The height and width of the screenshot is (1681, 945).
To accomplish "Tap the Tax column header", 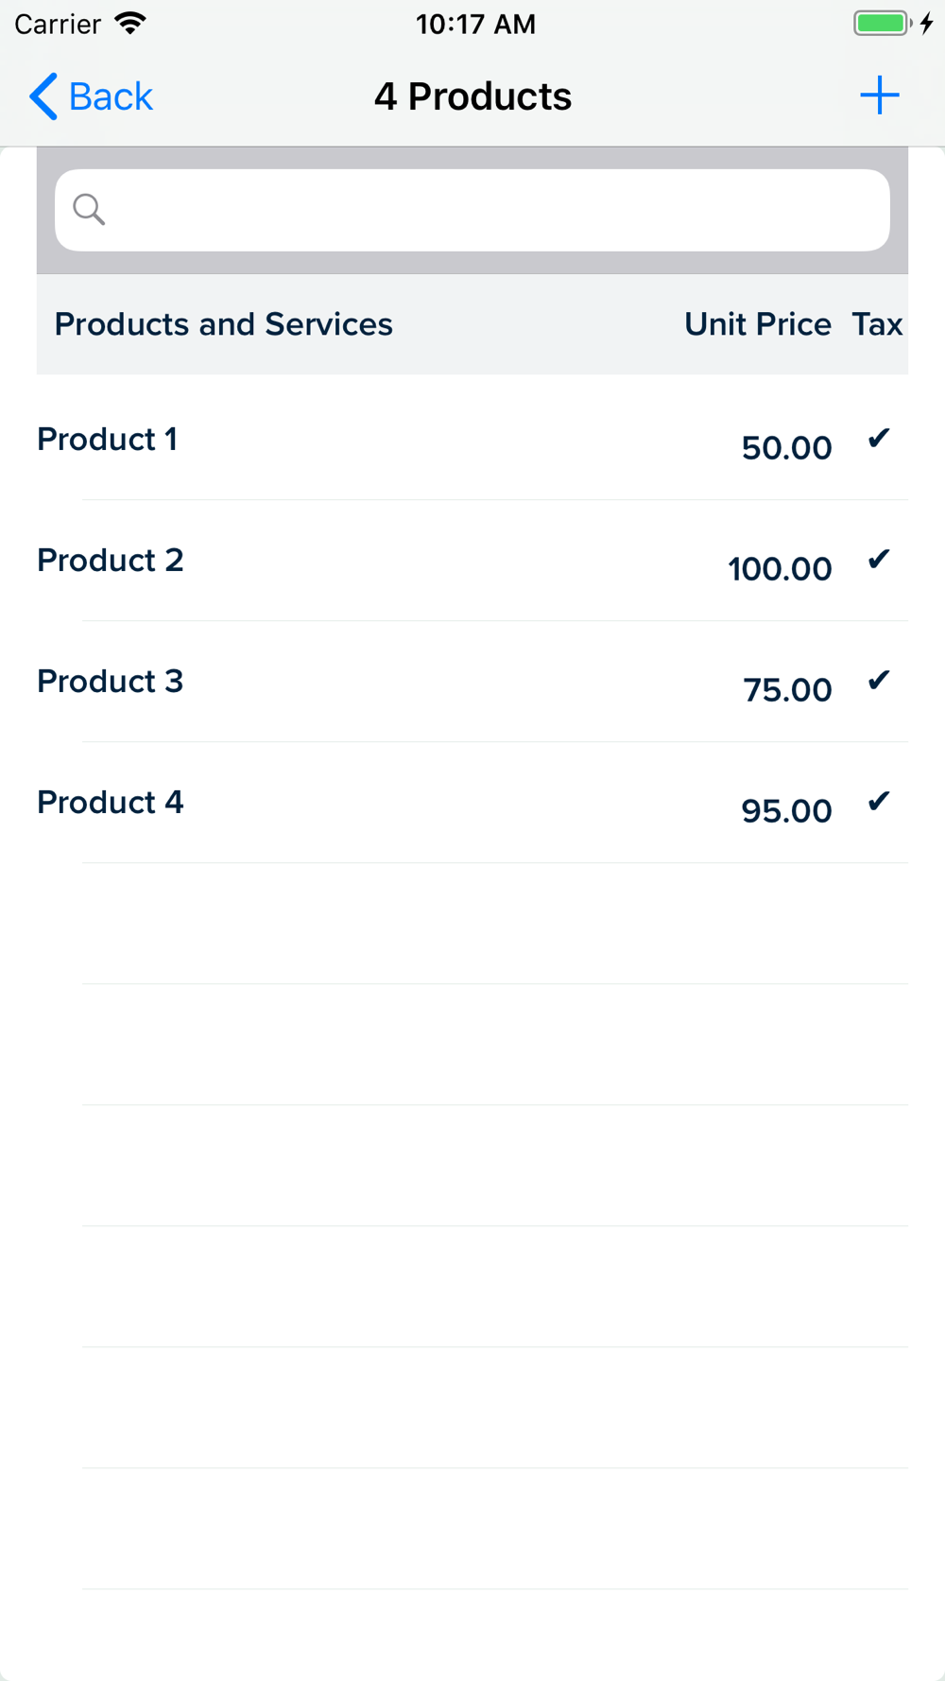I will click(877, 324).
